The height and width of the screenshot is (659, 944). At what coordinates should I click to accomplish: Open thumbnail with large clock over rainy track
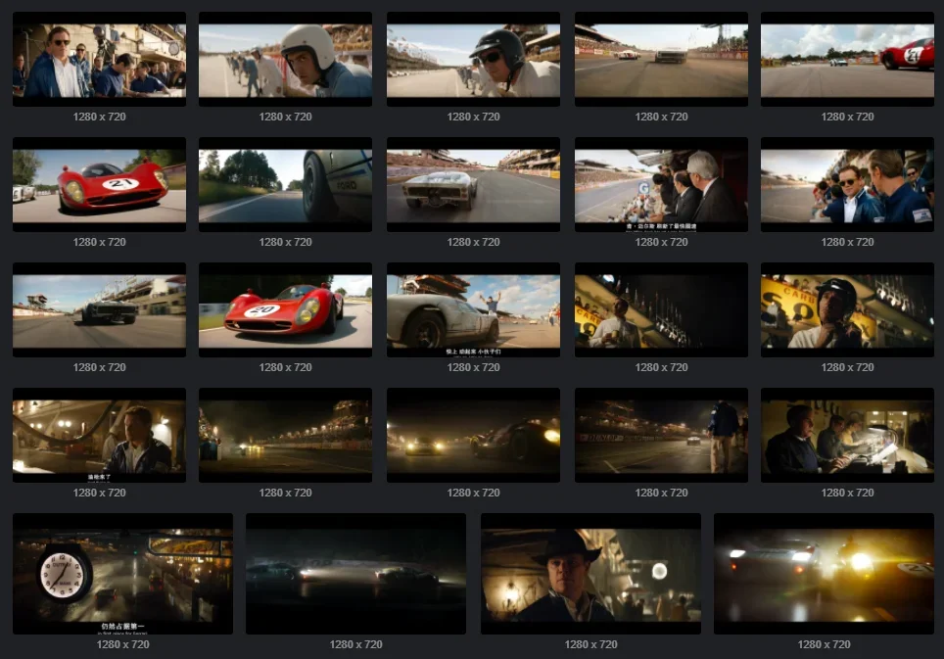[x=122, y=574]
